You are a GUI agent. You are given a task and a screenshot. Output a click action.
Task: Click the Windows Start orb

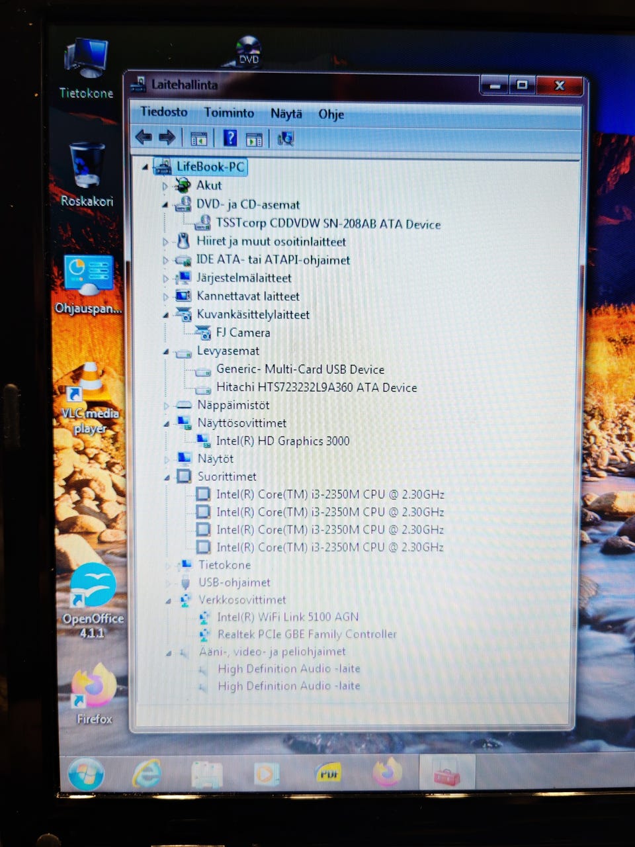pos(86,773)
